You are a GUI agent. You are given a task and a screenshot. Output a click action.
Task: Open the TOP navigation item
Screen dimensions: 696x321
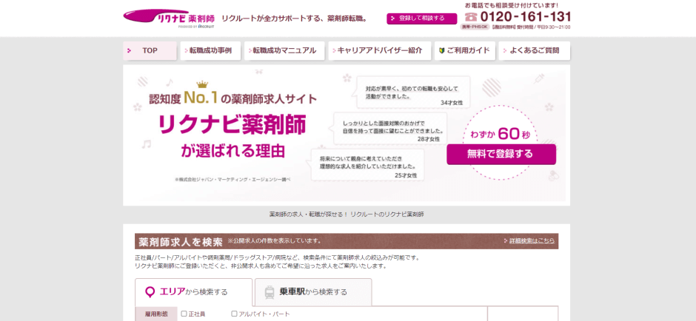tap(150, 50)
